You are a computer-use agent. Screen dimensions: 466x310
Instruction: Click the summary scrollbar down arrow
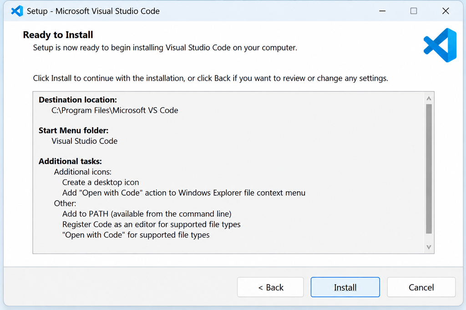click(429, 247)
